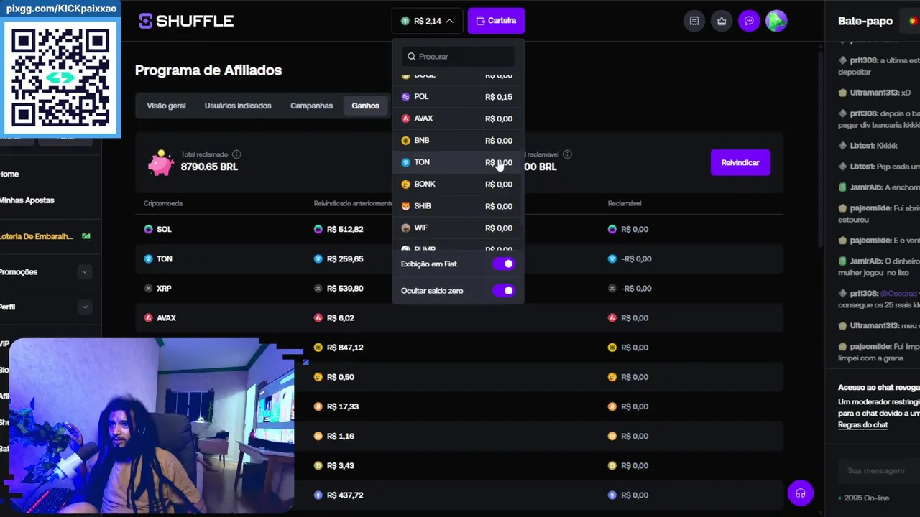The width and height of the screenshot is (920, 517).
Task: Switch to the Visão geral tab
Action: pyautogui.click(x=166, y=106)
